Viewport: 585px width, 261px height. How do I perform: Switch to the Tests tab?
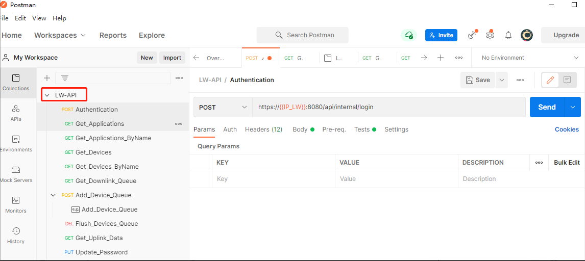pyautogui.click(x=365, y=129)
